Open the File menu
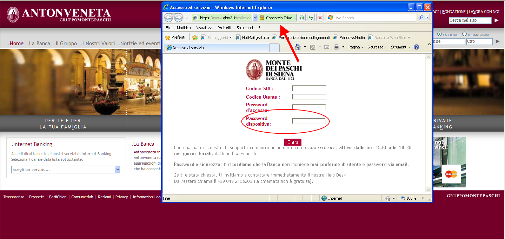The width and height of the screenshot is (505, 239). pos(168,28)
